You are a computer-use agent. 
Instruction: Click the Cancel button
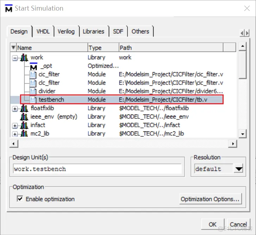[x=238, y=224]
